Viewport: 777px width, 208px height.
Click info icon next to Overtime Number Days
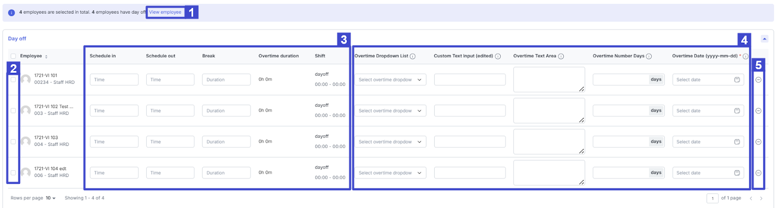tap(649, 56)
